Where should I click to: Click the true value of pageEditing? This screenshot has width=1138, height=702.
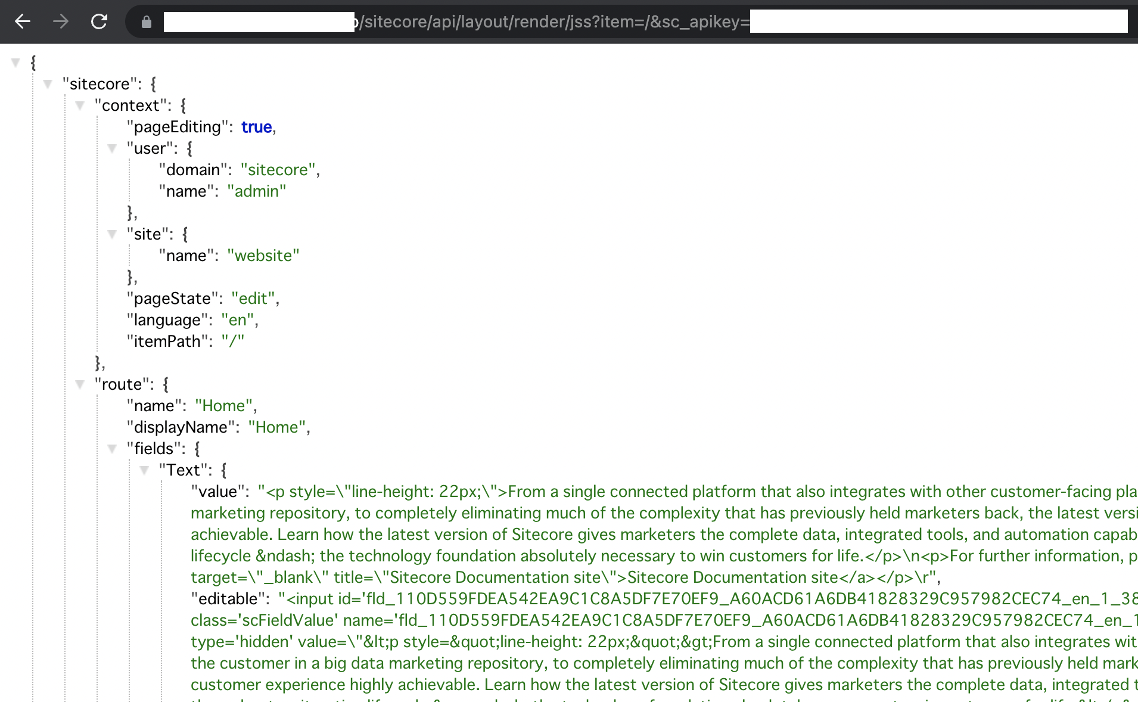(256, 127)
